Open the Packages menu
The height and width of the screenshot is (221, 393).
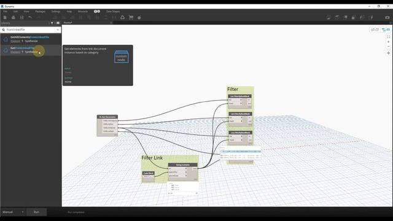click(40, 12)
